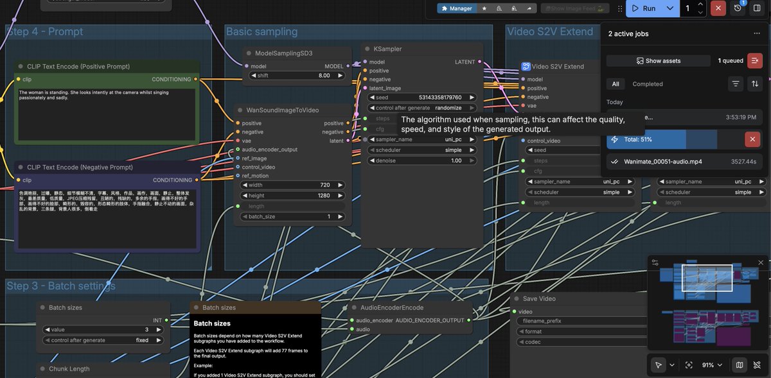Open the Manager puzzle-piece button
The image size is (771, 378).
point(457,8)
